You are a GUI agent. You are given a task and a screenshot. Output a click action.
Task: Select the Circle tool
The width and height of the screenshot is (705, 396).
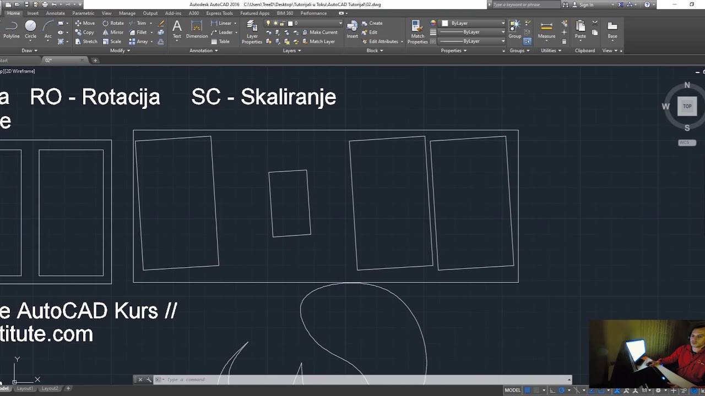[x=30, y=29]
